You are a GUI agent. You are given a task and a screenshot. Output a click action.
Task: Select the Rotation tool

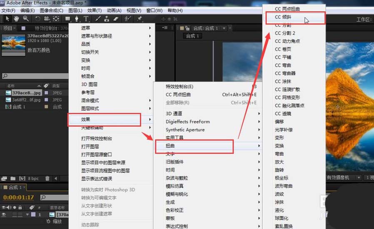point(37,19)
